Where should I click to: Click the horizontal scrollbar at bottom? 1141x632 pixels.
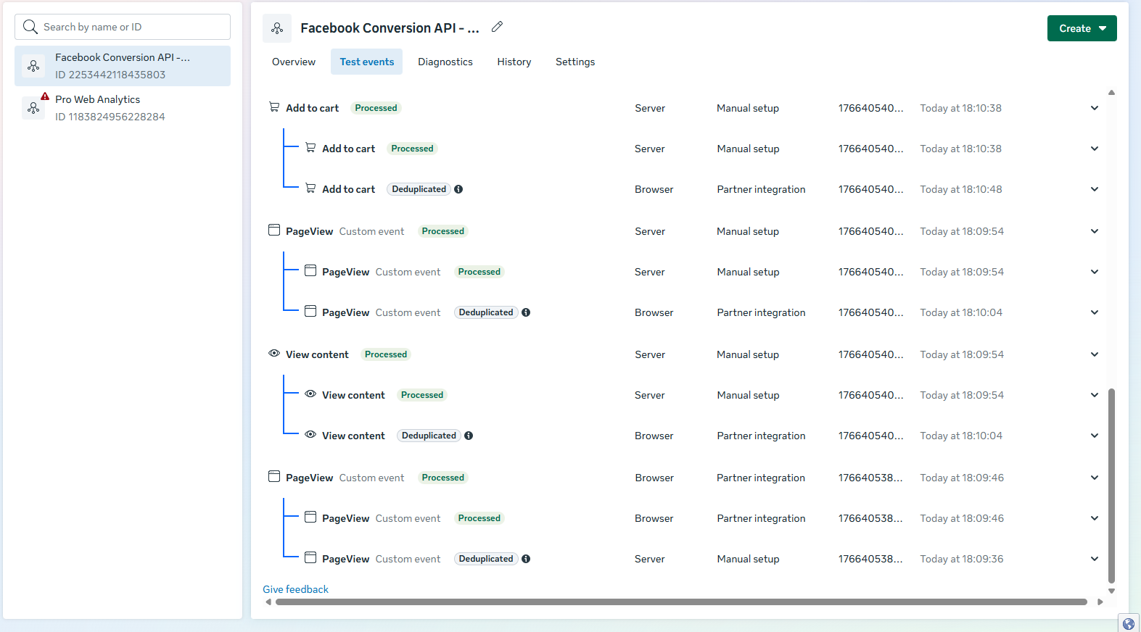(x=680, y=602)
